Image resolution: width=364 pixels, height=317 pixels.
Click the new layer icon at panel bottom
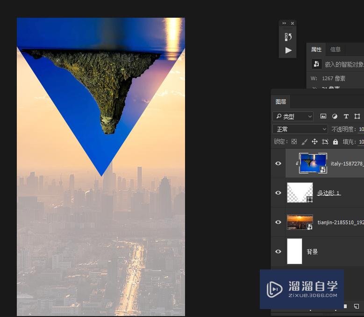tap(357, 306)
